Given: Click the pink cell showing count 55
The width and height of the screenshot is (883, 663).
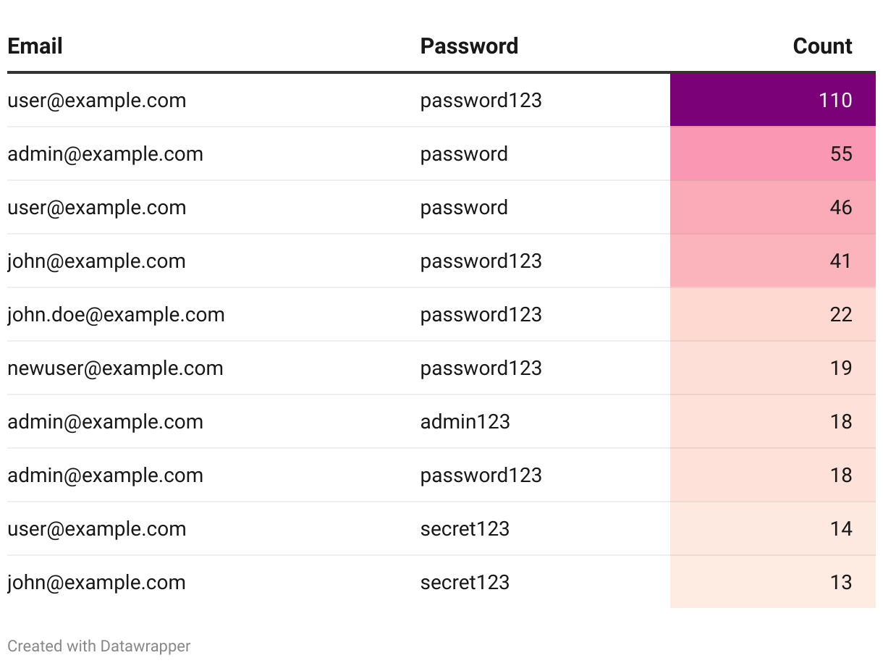Looking at the screenshot, I should 772,153.
